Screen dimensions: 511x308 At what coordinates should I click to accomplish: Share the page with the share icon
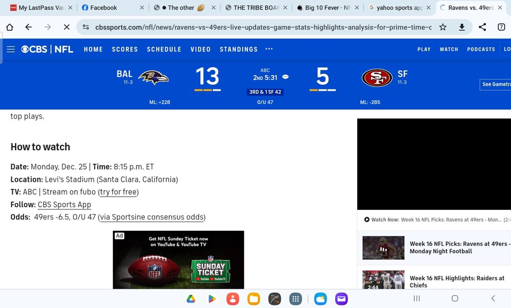[x=482, y=27]
